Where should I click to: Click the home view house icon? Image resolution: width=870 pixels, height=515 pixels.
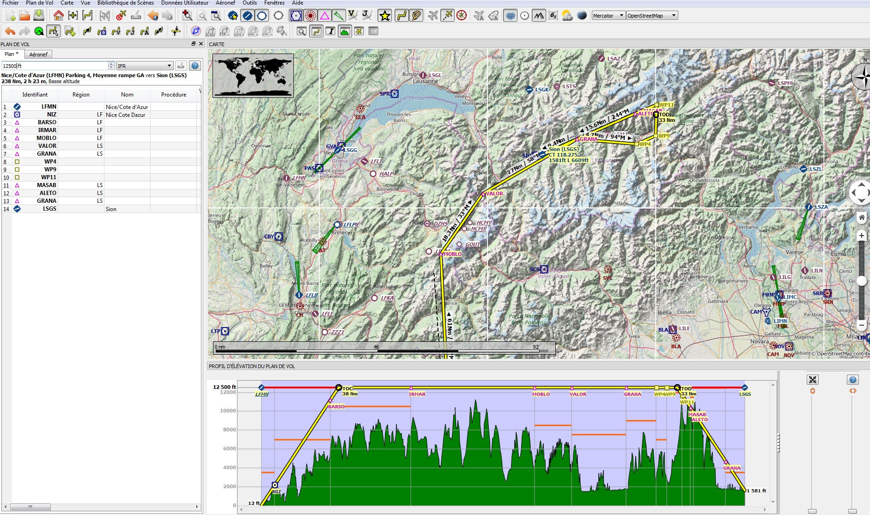click(x=58, y=16)
